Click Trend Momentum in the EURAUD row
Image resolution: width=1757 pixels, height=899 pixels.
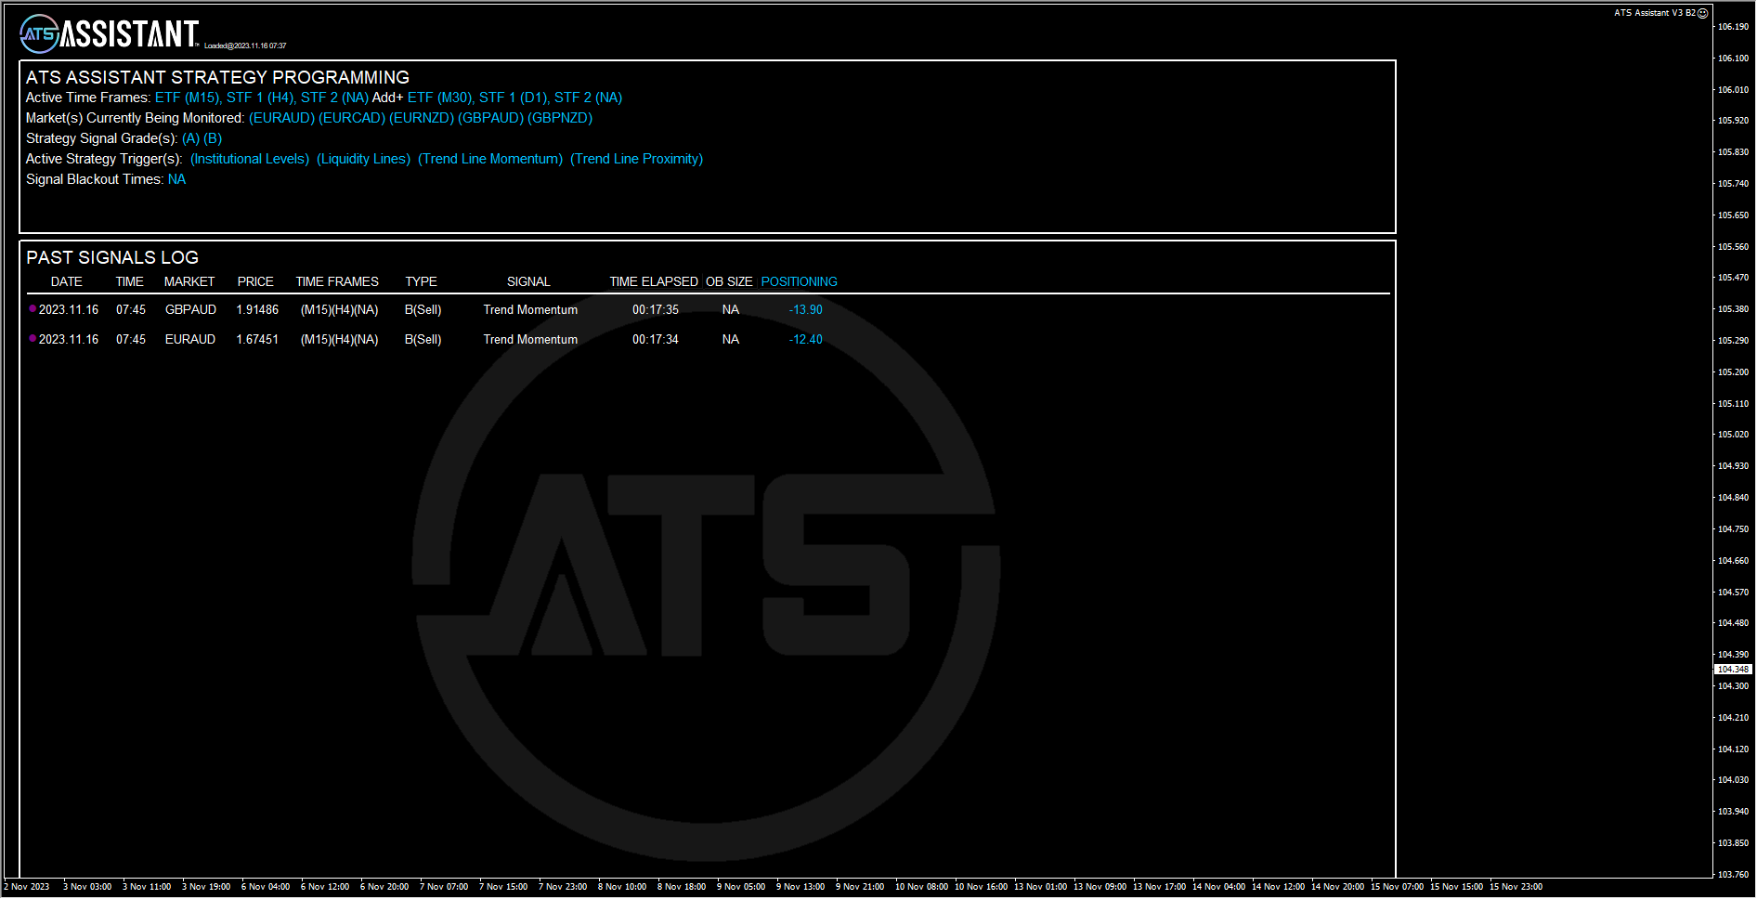[x=530, y=339]
